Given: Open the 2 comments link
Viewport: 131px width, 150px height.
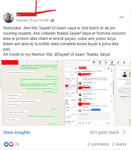Looking at the screenshot, I should coord(98,144).
